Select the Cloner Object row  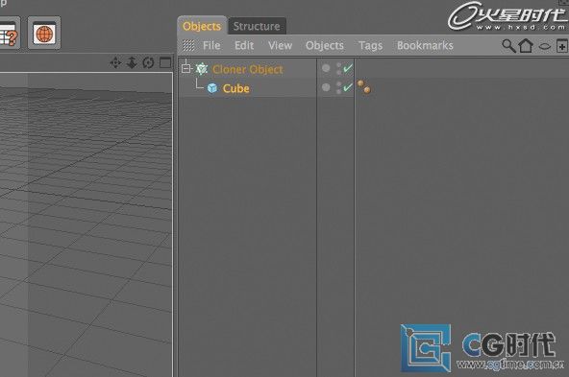pos(248,68)
